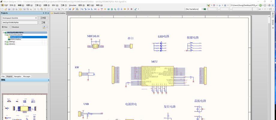Close the Projects panel with its X
Viewport: 276px width, 120px height.
tap(48, 13)
